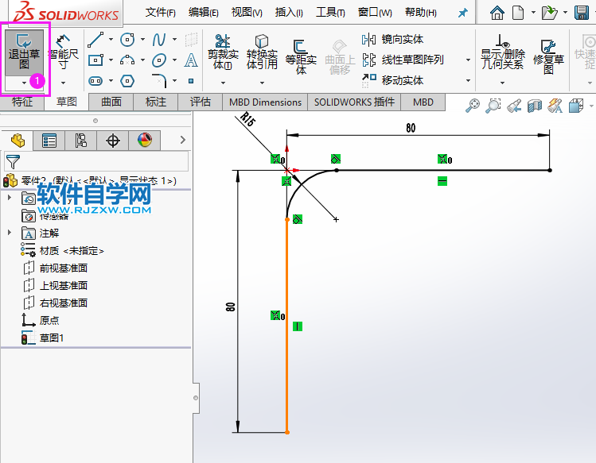Select 草图1 in the feature tree
596x463 pixels.
click(x=51, y=338)
